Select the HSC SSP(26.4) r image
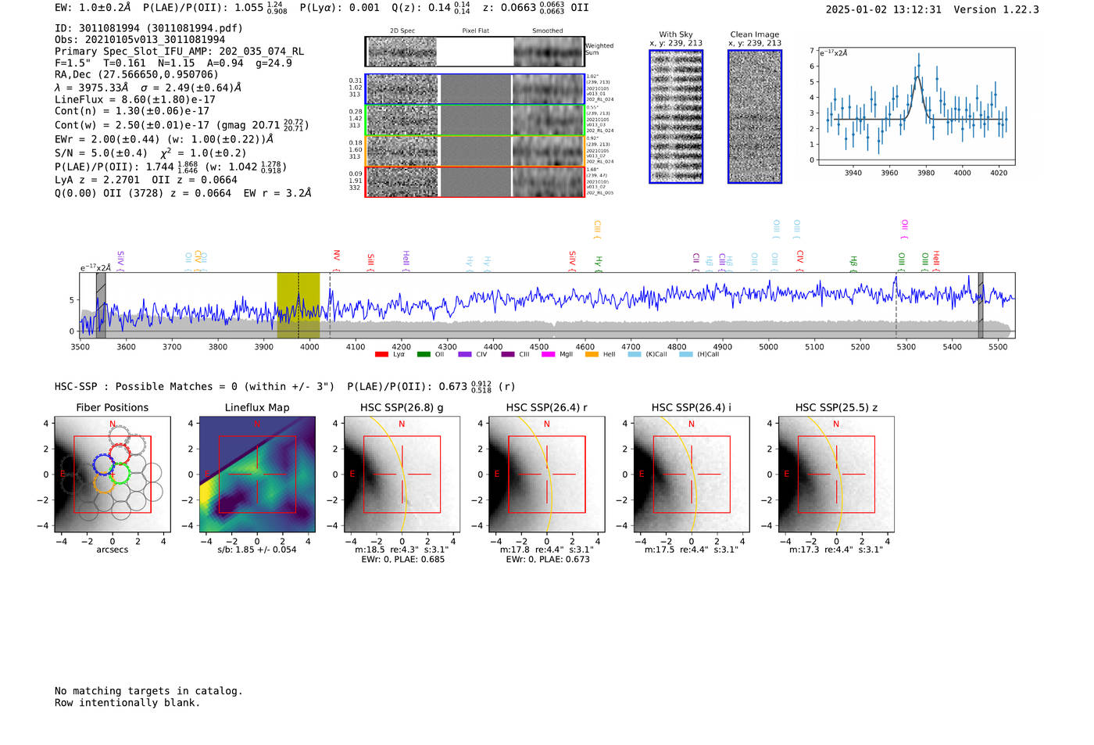This screenshot has height=745, width=1094. pos(547,474)
